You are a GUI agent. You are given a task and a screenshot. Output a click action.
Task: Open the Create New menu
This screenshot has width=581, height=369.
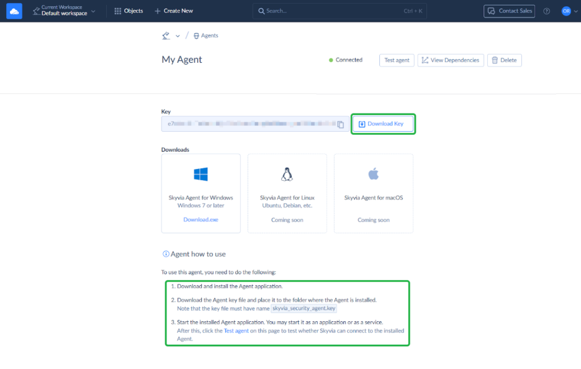coord(174,11)
